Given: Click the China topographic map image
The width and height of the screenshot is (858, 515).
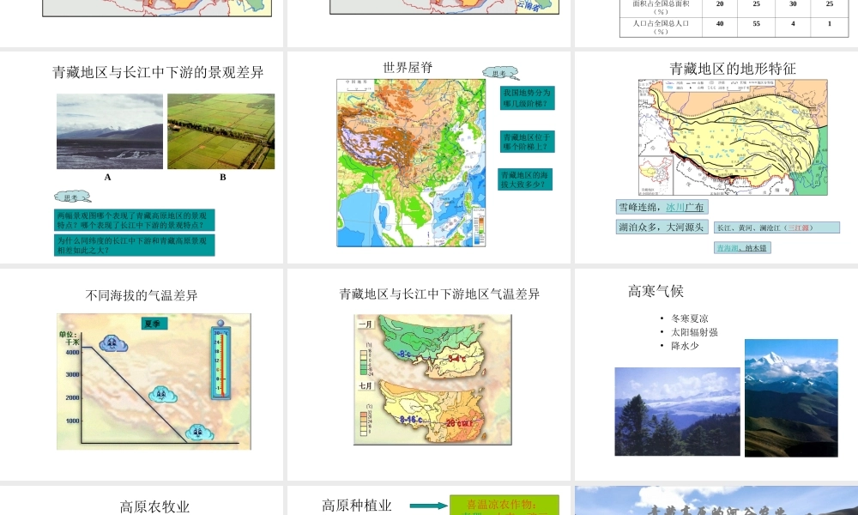Looking at the screenshot, I should coord(411,162).
